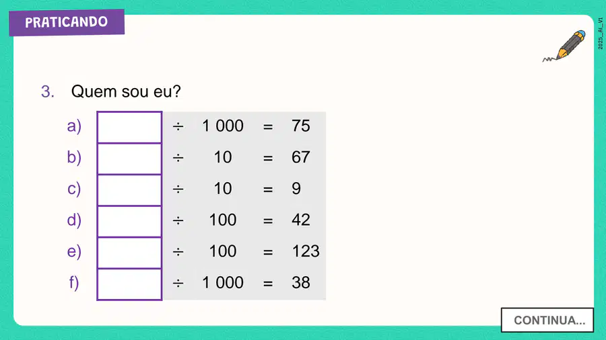Click the result 42 in row d
Screen dimensions: 606x340
pos(301,220)
